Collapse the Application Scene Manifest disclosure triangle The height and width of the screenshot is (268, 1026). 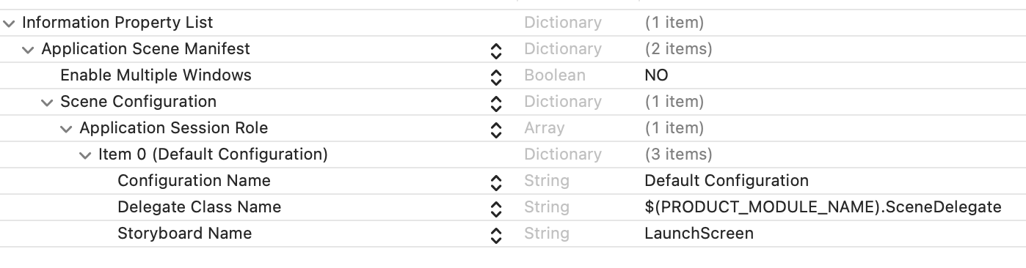[28, 49]
